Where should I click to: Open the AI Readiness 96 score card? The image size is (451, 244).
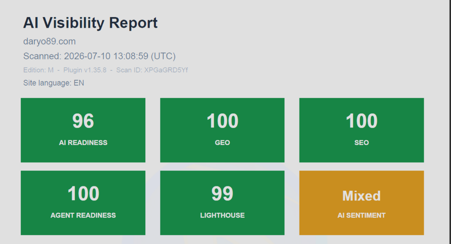tap(83, 130)
